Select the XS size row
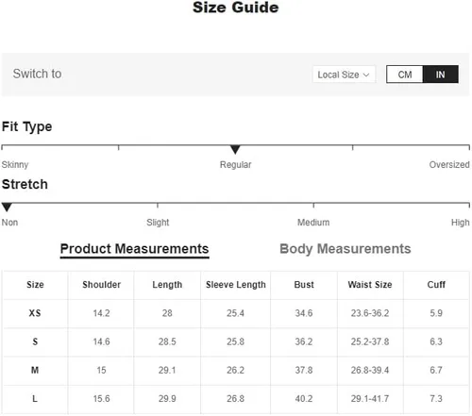The height and width of the screenshot is (416, 472). (236, 313)
